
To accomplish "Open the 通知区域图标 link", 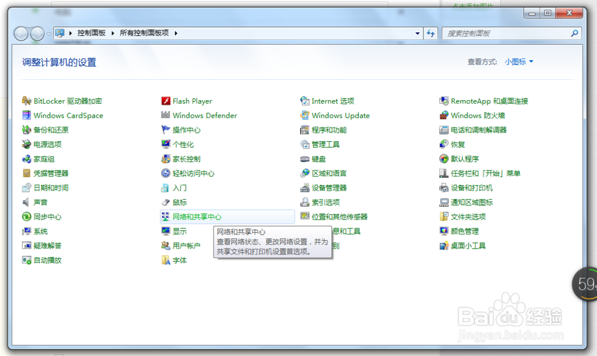I will click(x=472, y=202).
